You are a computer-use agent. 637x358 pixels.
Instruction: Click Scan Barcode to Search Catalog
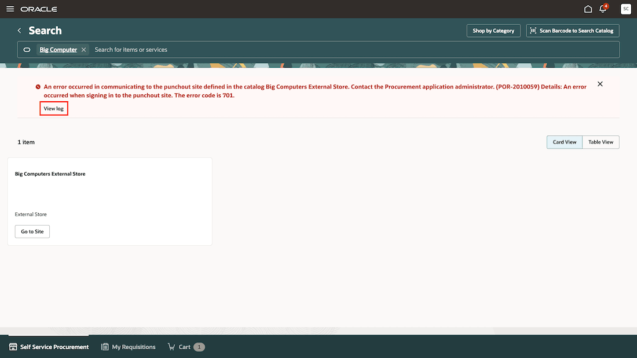pyautogui.click(x=572, y=31)
